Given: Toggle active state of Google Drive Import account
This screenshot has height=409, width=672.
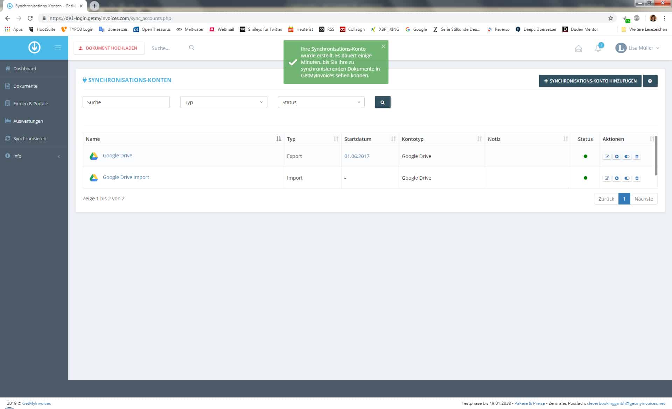Looking at the screenshot, I should click(627, 178).
